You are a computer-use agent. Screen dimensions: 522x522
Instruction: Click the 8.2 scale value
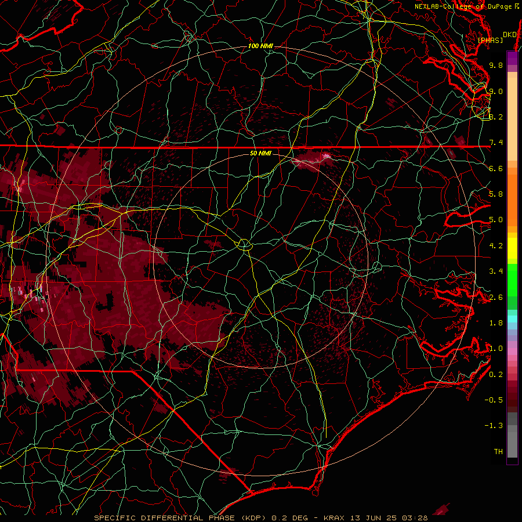[496, 117]
